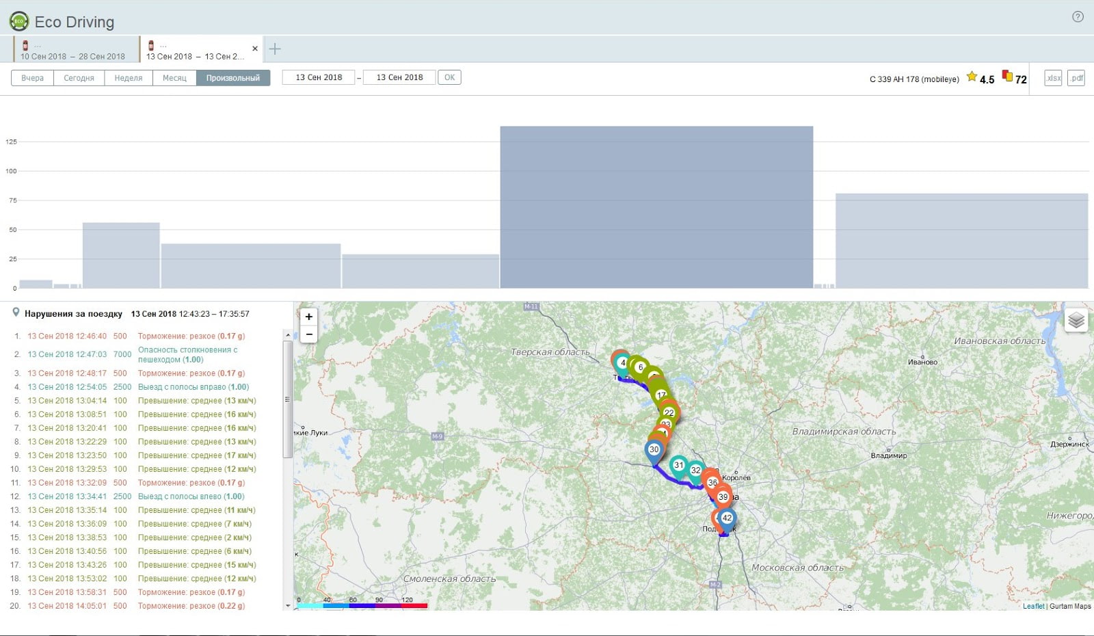Open the start date field
This screenshot has height=636, width=1094.
pos(319,77)
